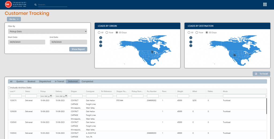This screenshot has width=274, height=139.
Task: Select load number 1039209
Action: (13, 111)
